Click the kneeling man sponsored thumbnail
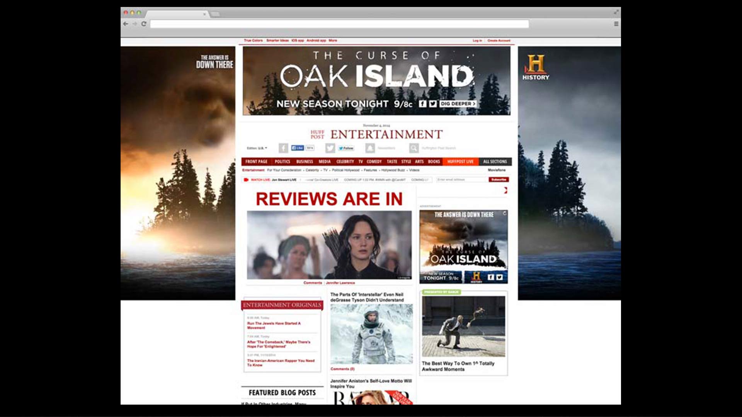Viewport: 742px width, 417px height. pyautogui.click(x=464, y=326)
